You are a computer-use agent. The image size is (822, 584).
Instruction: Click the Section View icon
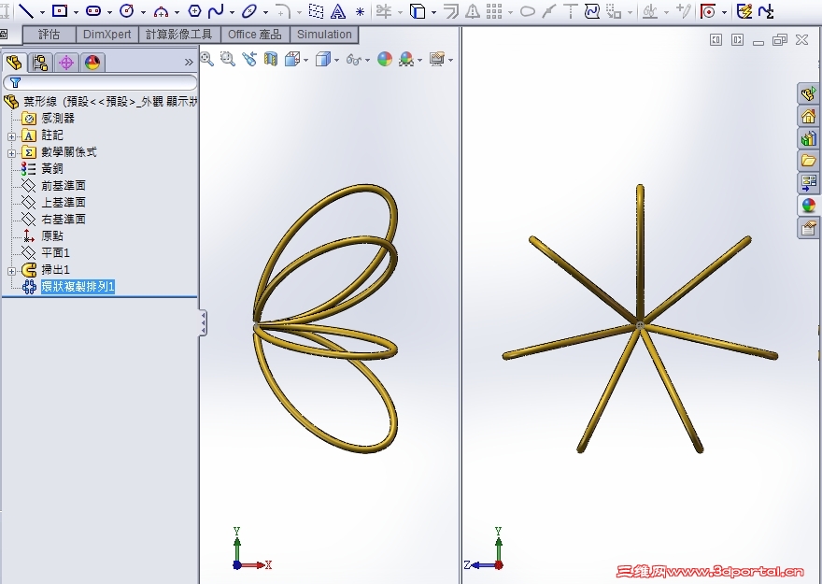point(271,59)
